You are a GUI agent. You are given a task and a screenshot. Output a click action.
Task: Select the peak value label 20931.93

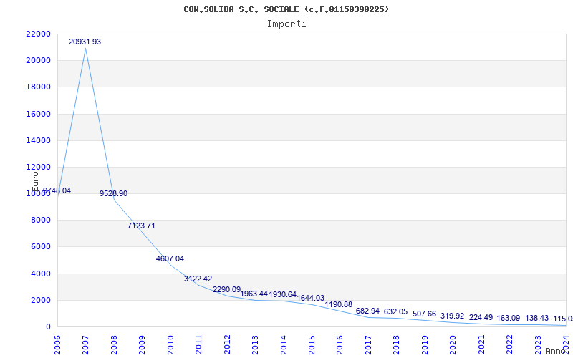[85, 42]
